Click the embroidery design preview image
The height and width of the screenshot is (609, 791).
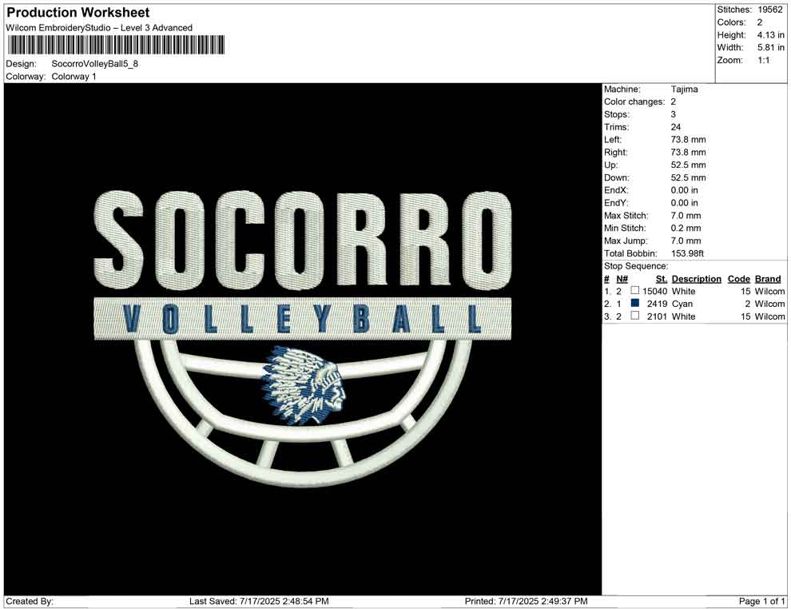click(303, 339)
